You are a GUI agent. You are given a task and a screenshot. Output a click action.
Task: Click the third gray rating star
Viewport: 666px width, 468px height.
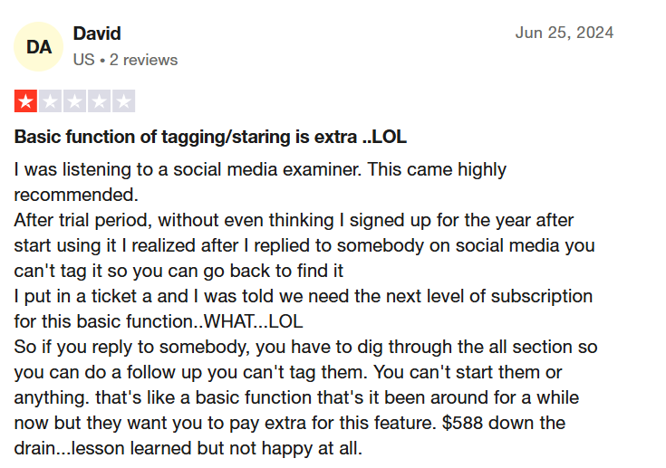click(74, 101)
